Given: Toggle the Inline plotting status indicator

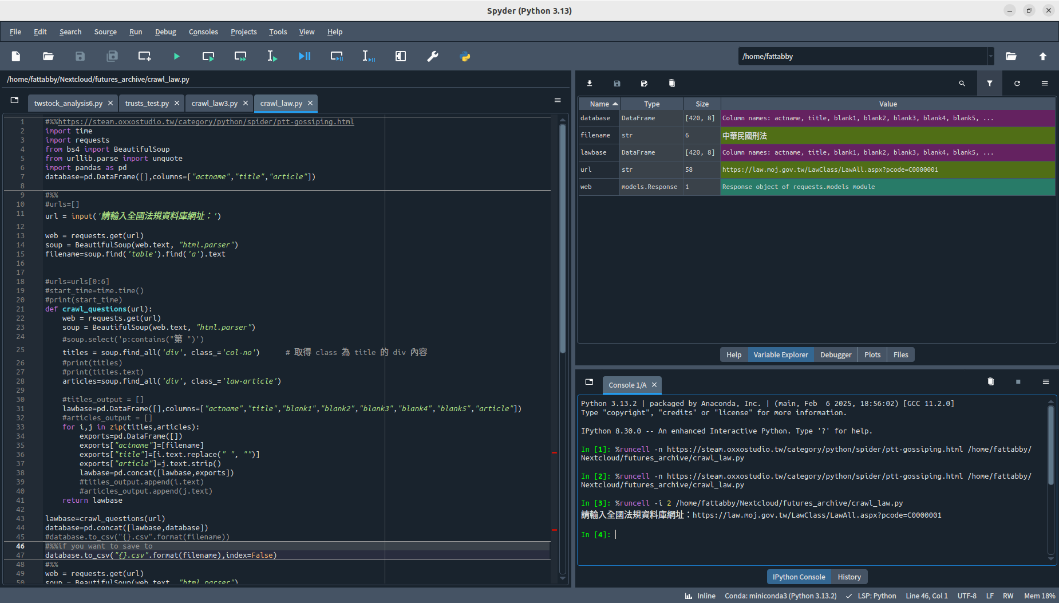Looking at the screenshot, I should pyautogui.click(x=701, y=596).
